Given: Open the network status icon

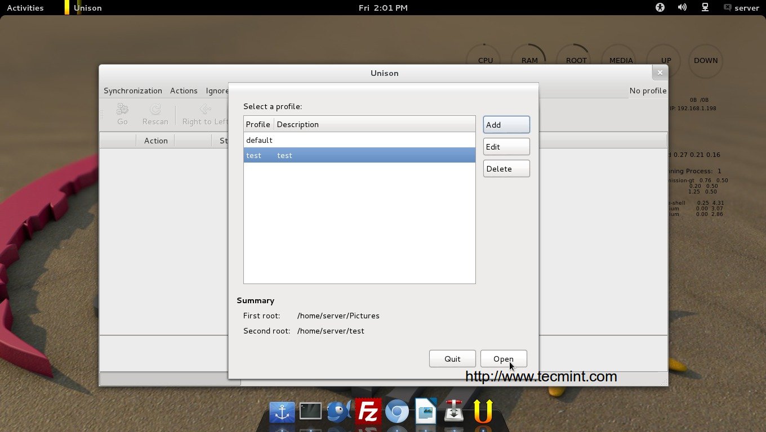Looking at the screenshot, I should pyautogui.click(x=705, y=7).
